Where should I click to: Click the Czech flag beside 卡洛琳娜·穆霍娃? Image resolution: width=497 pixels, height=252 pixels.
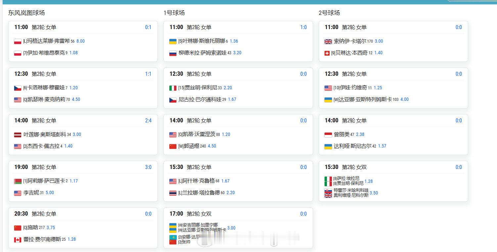(18, 88)
